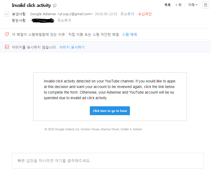Screen dimensions: 211x172
Task: Click the 'Click here to go to form' button
Action: point(110,111)
